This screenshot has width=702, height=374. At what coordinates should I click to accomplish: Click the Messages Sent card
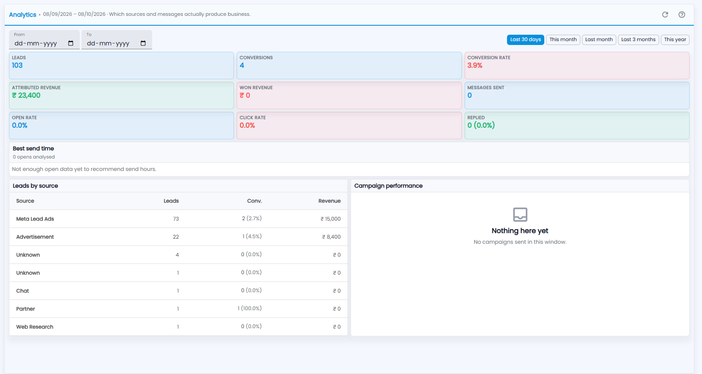point(577,96)
